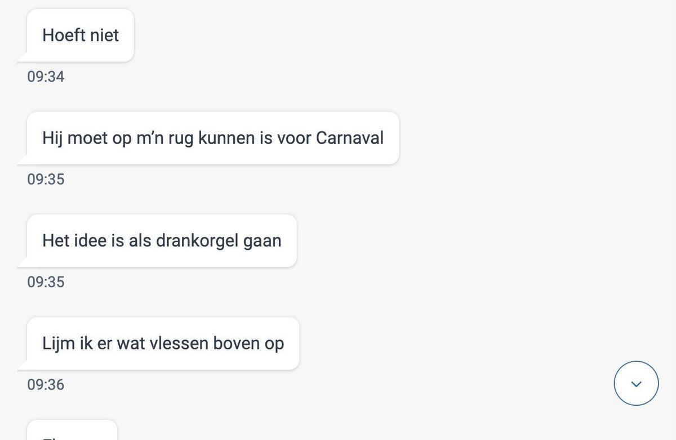This screenshot has width=676, height=440.
Task: Click the "Hoeft niet" message bubble
Action: pos(81,35)
